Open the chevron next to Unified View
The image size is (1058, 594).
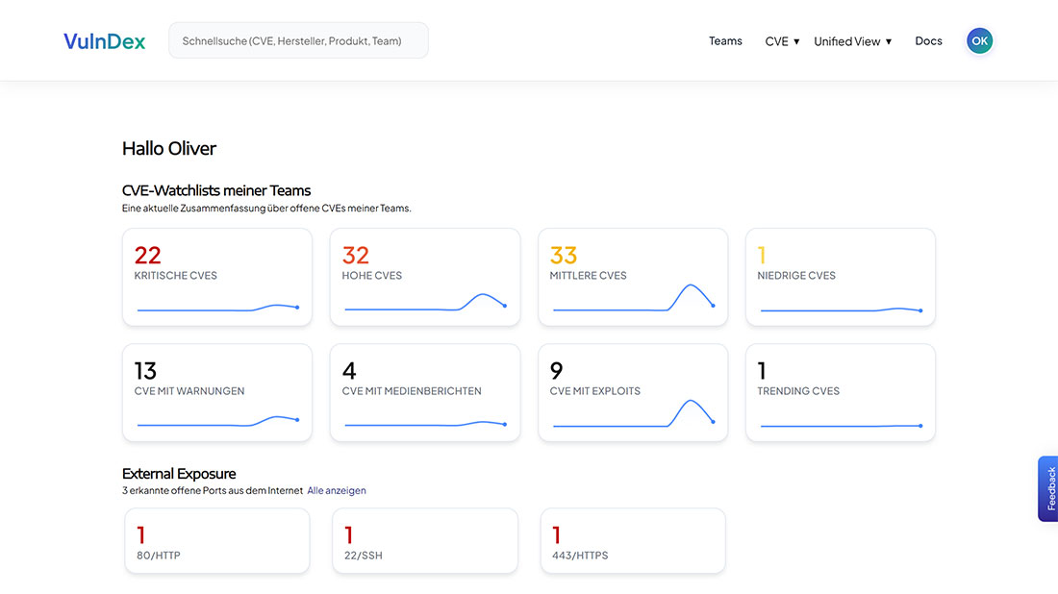point(887,40)
